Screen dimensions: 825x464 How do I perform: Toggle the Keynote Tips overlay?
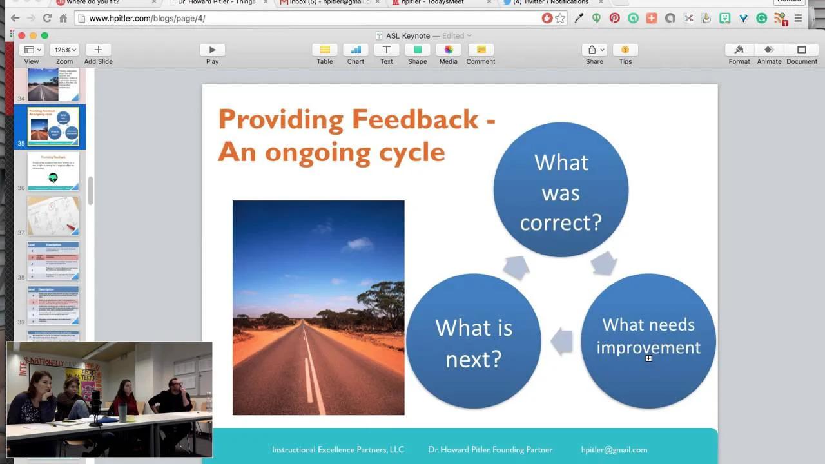tap(625, 50)
